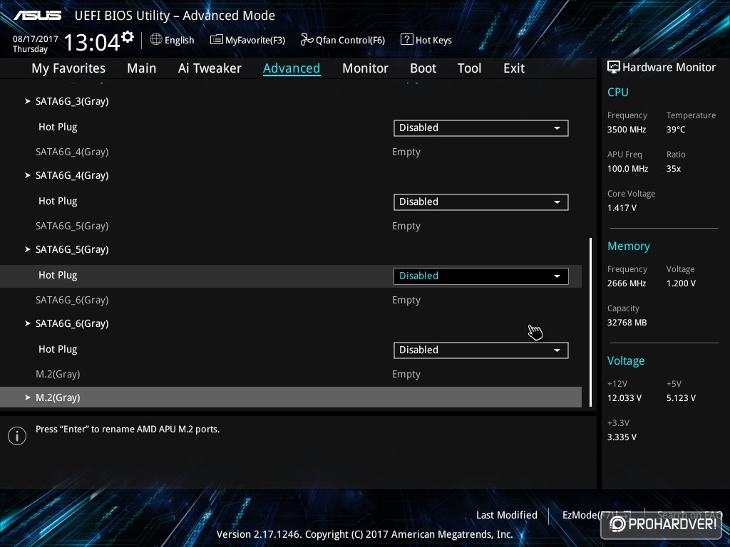The width and height of the screenshot is (730, 547).
Task: Expand SATA6G_4(Gray) rename entry
Action: coord(72,175)
